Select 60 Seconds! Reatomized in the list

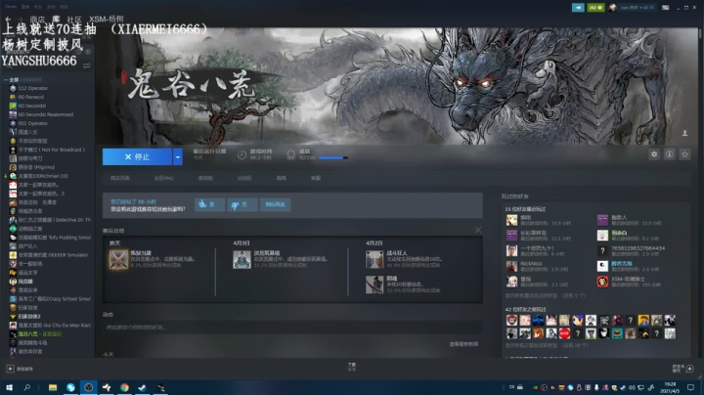tap(45, 114)
